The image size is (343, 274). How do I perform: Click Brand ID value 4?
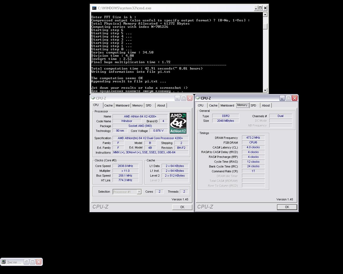pos(163,121)
